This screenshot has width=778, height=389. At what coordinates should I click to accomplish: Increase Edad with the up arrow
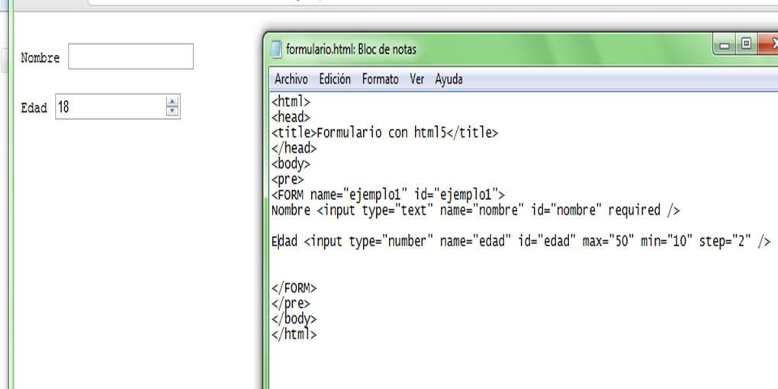(172, 103)
